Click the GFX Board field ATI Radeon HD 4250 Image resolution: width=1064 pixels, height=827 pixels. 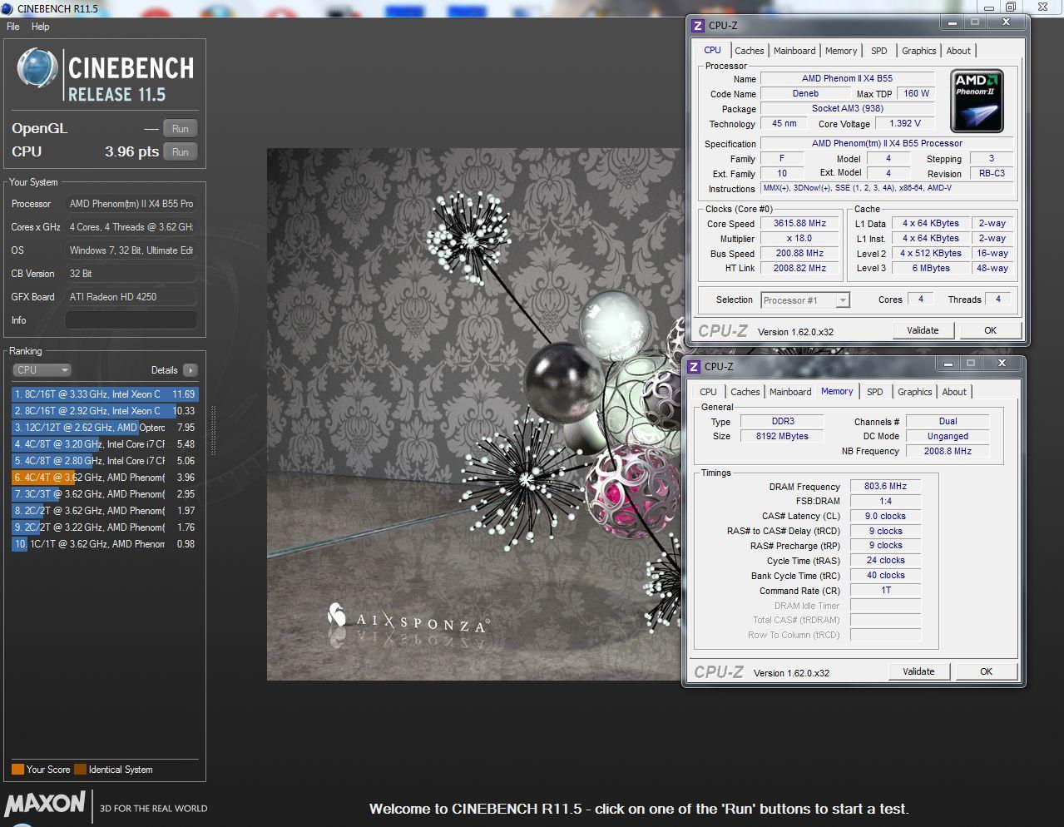131,297
